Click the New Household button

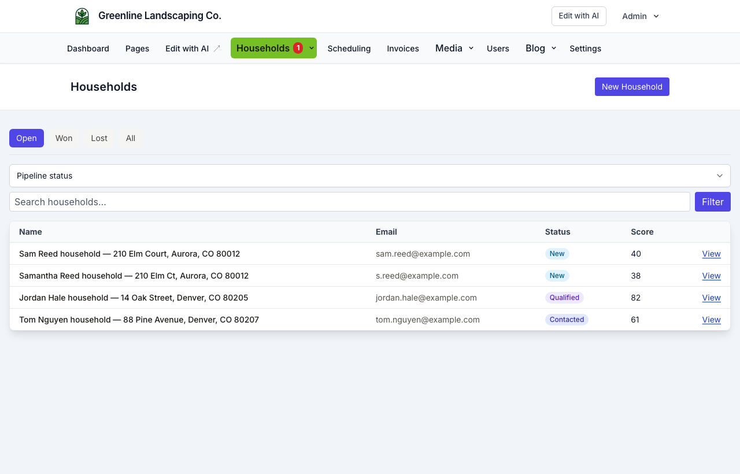pyautogui.click(x=632, y=87)
